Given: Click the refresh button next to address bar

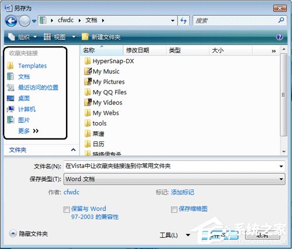Looking at the screenshot, I should tap(183, 20).
